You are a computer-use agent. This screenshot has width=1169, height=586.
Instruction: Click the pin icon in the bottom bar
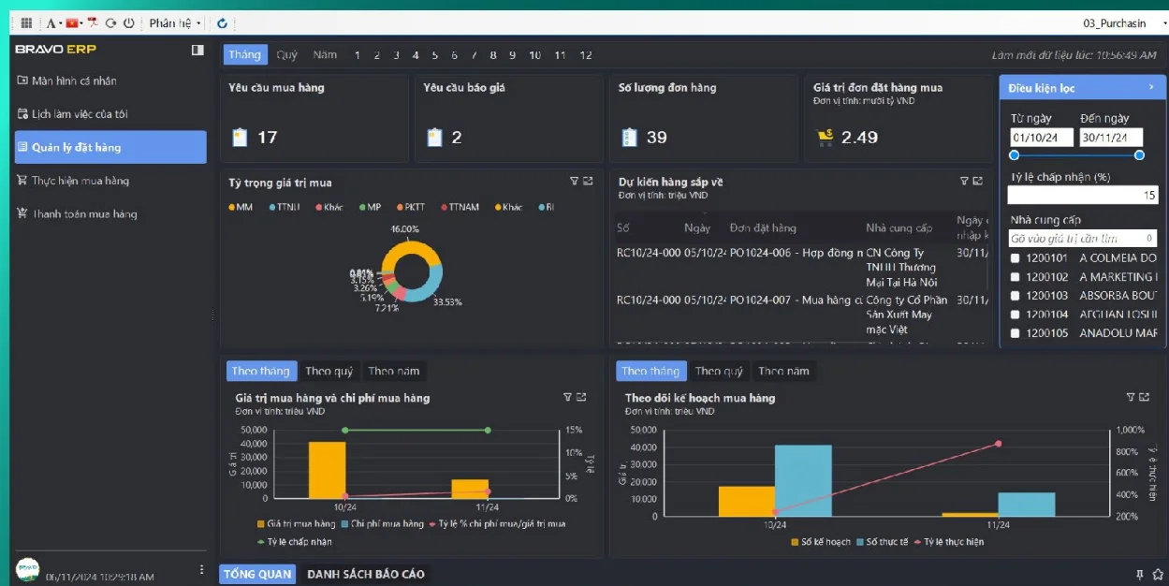[x=1139, y=574]
